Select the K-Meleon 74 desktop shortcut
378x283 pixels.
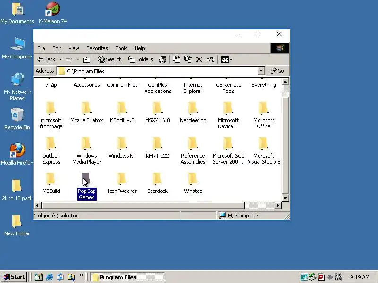click(x=53, y=14)
